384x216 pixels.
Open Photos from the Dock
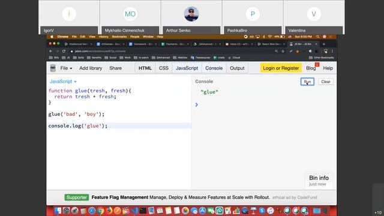coord(185,211)
